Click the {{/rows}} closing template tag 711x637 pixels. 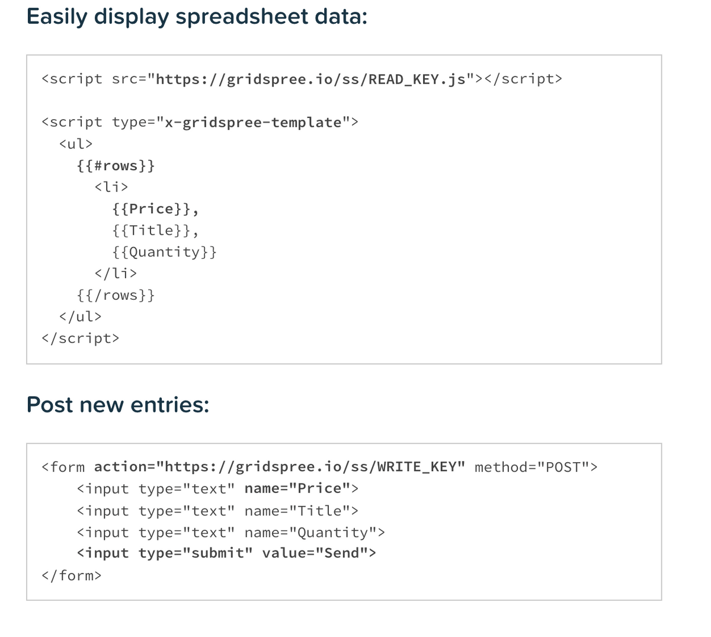(116, 295)
